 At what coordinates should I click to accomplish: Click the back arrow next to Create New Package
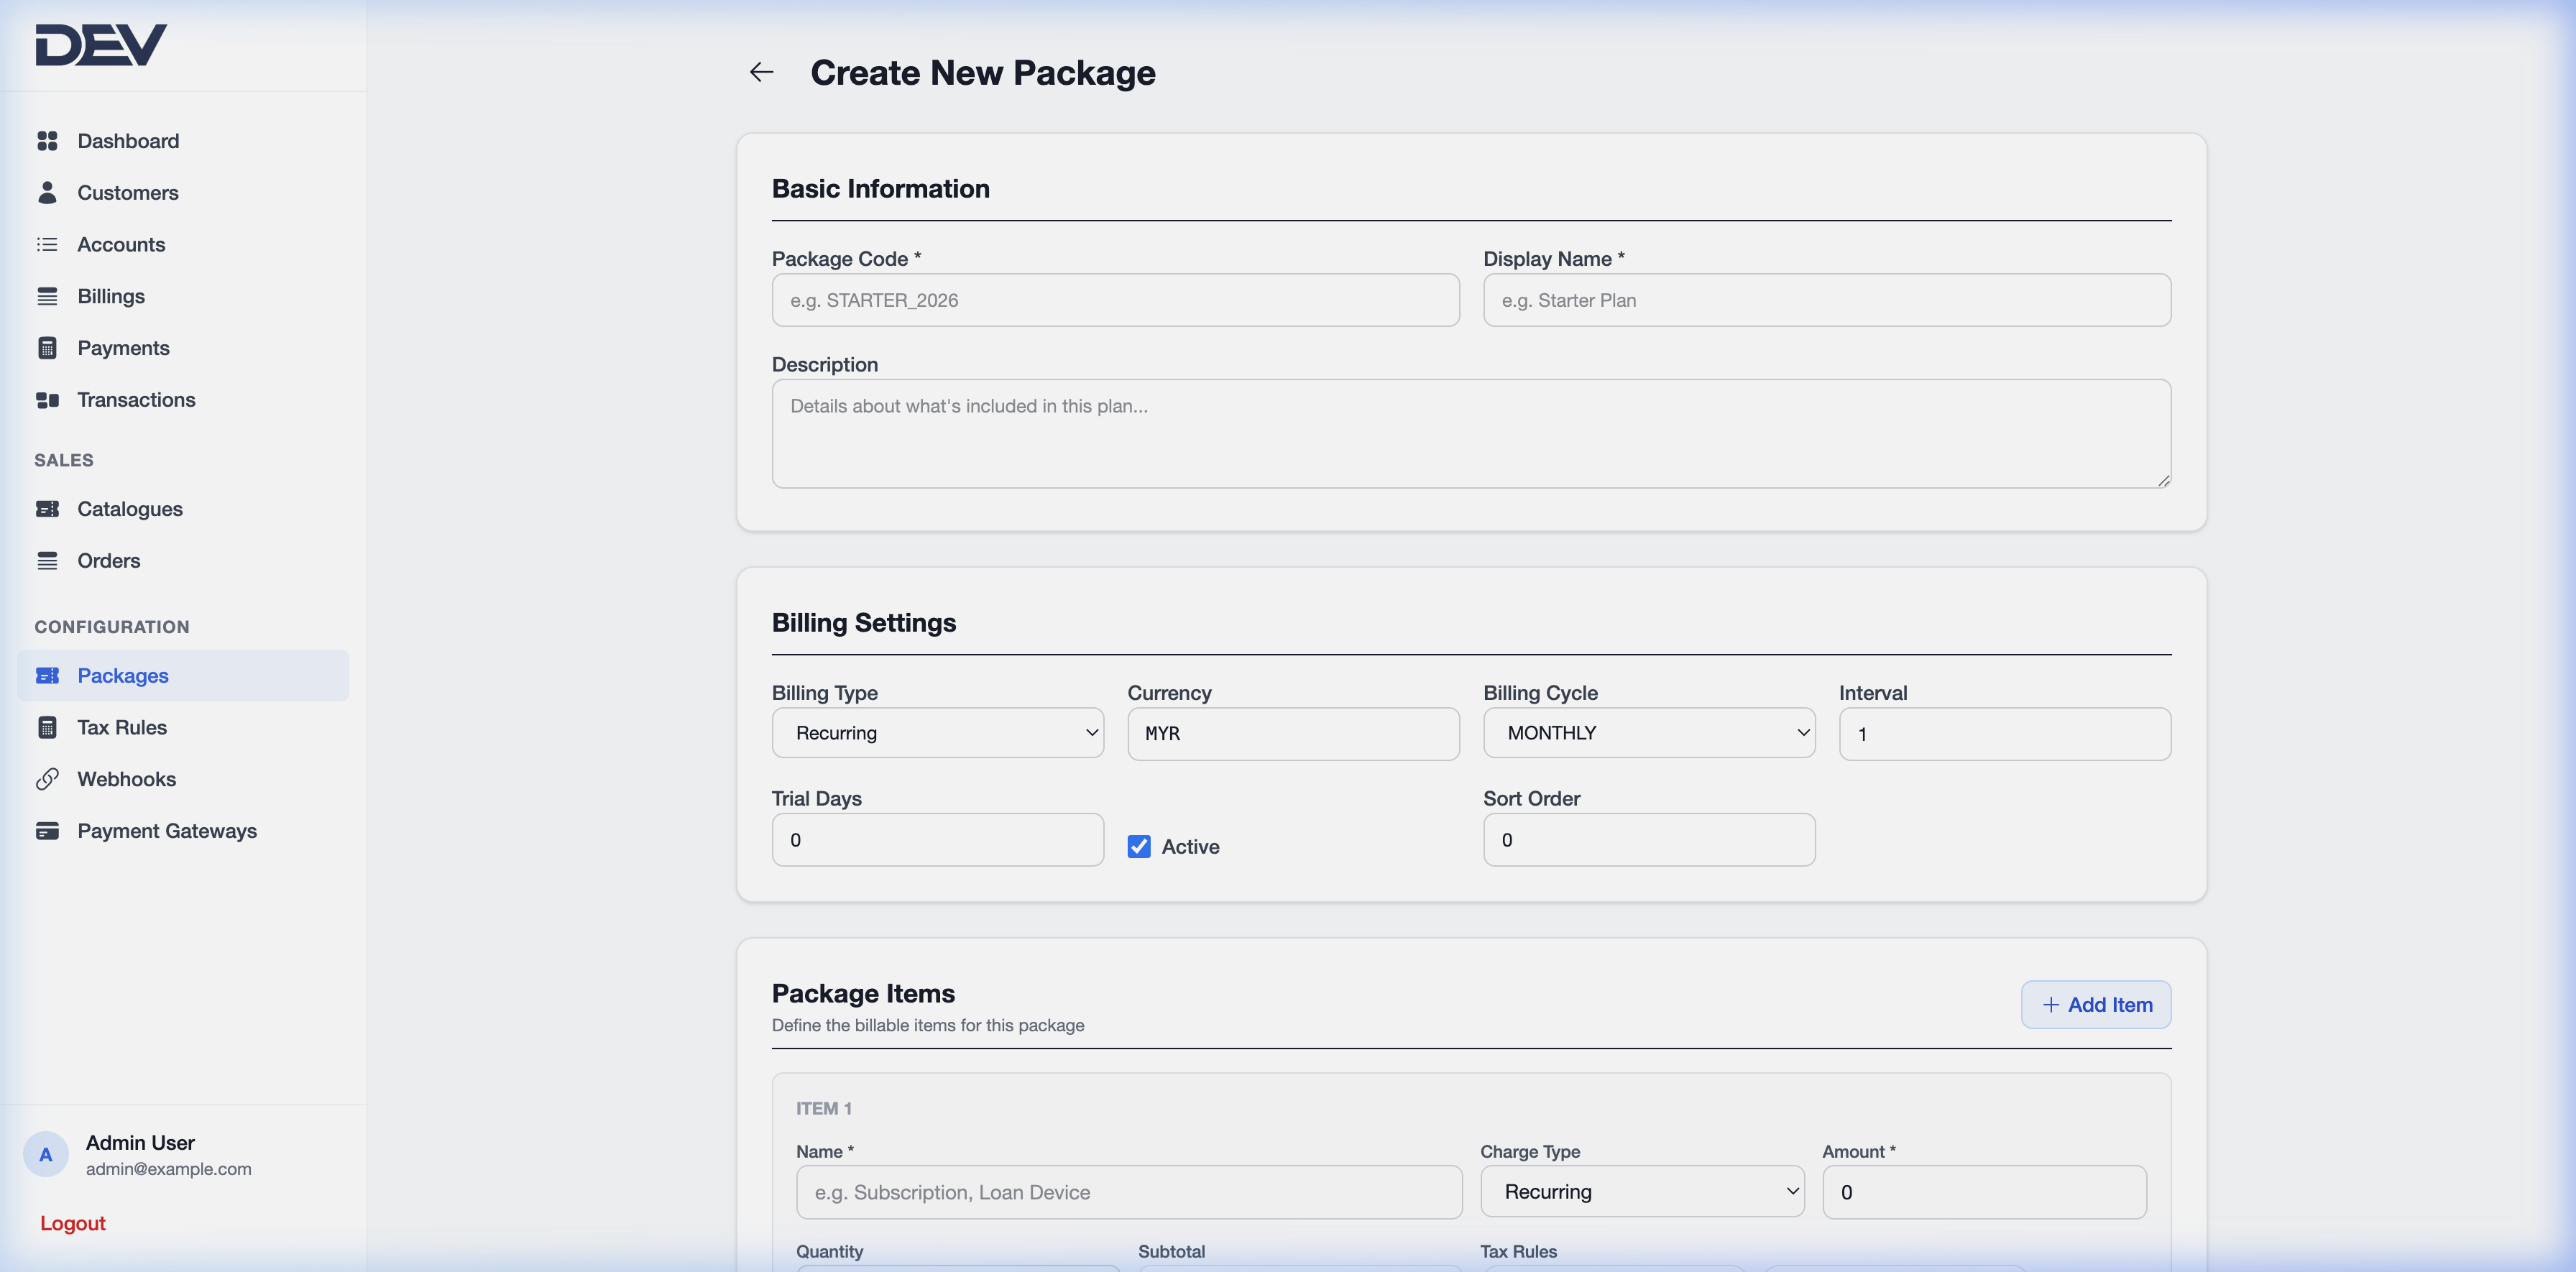[761, 71]
